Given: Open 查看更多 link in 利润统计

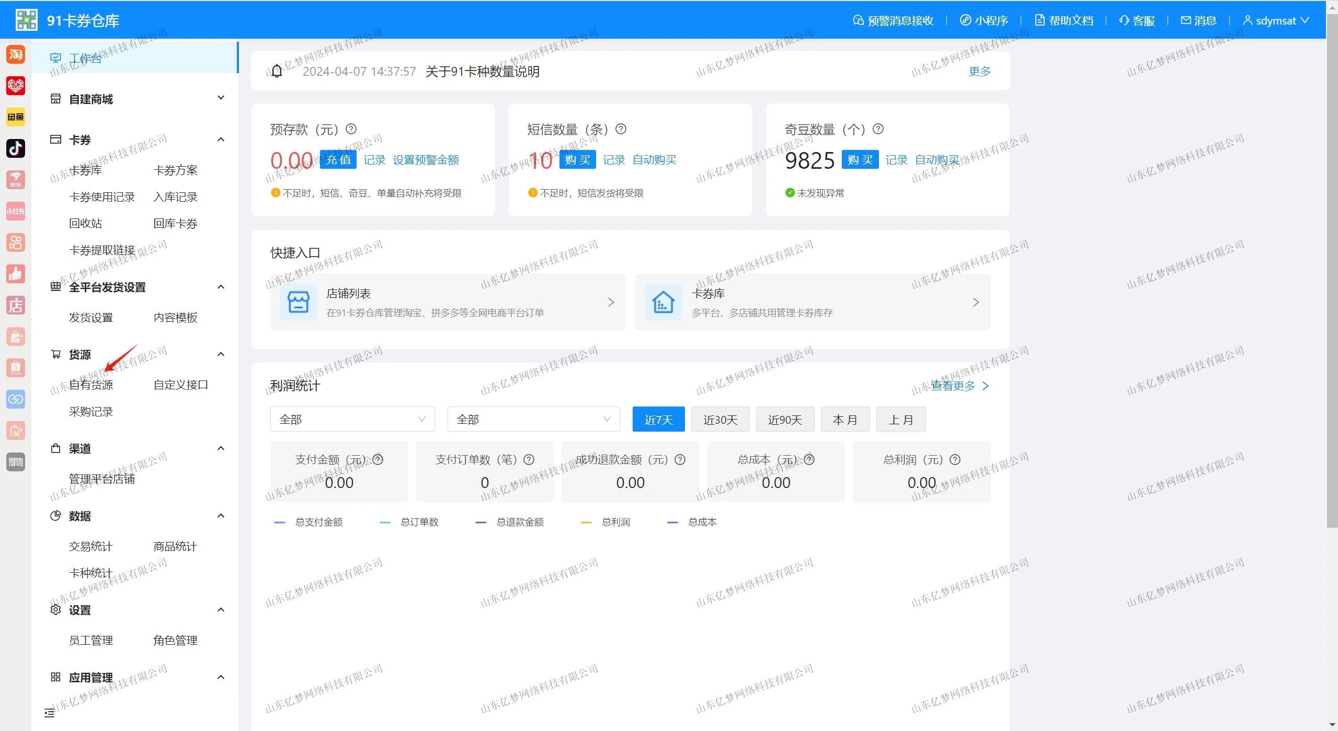Looking at the screenshot, I should (x=953, y=386).
